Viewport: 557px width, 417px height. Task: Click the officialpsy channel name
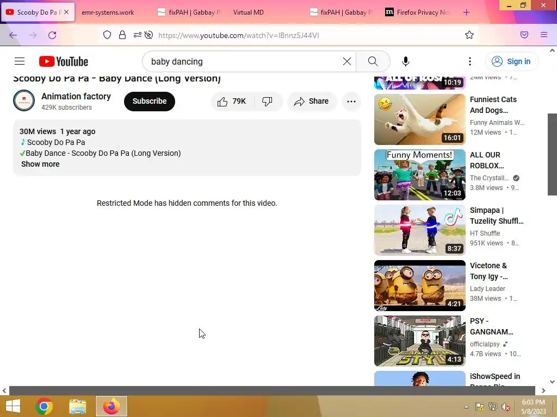[x=485, y=344]
